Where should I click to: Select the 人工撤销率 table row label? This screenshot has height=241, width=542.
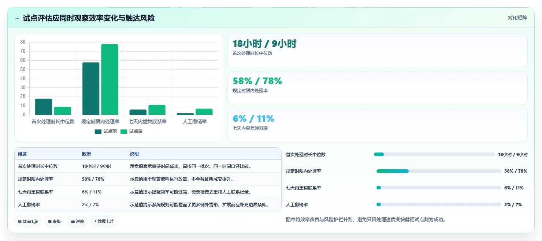29,205
